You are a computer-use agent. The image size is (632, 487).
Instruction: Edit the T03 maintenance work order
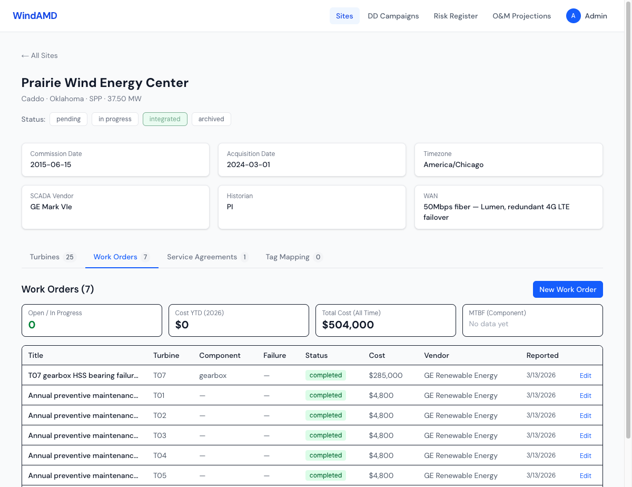[585, 436]
